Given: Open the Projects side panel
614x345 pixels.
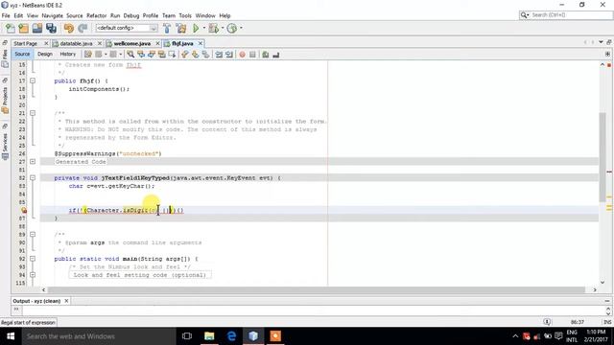Looking at the screenshot, I should coord(5,100).
